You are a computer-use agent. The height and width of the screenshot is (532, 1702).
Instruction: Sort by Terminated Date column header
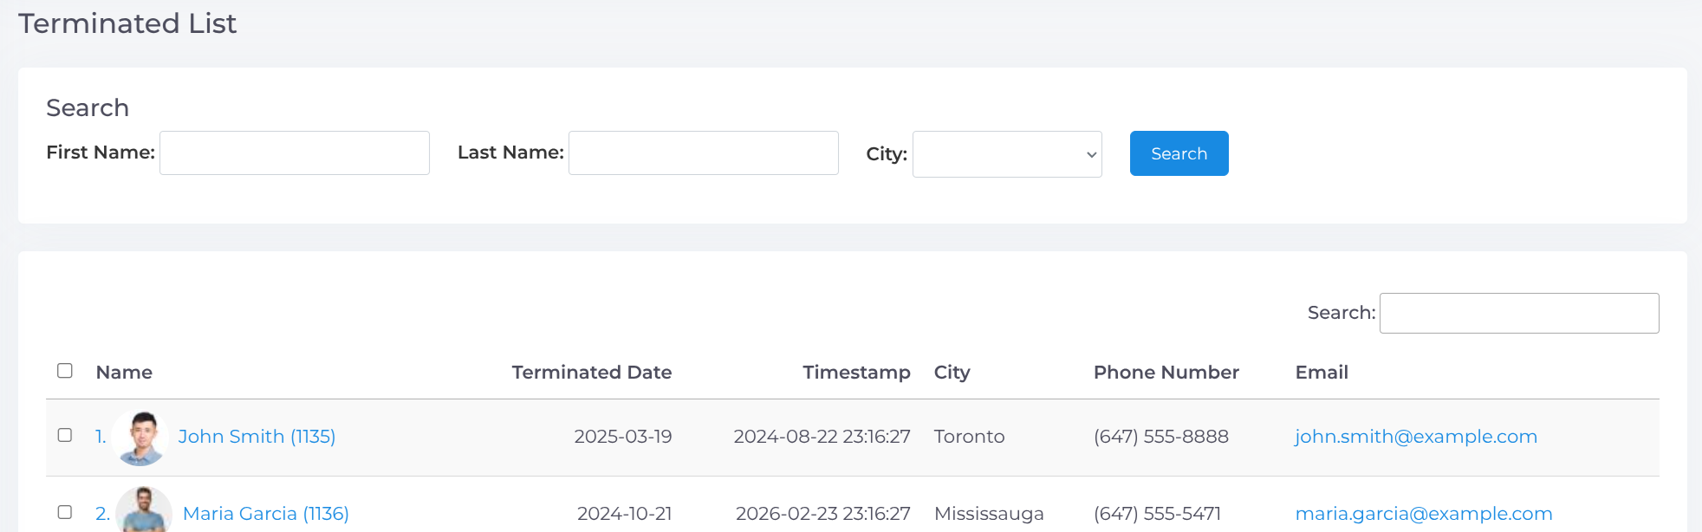point(592,373)
